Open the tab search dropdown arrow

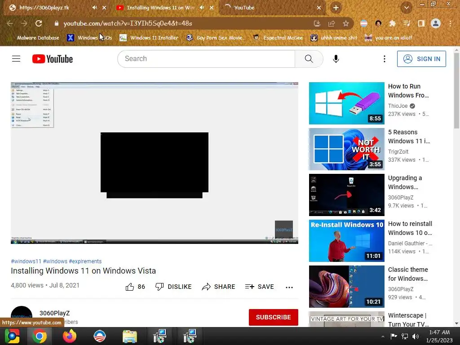click(406, 8)
